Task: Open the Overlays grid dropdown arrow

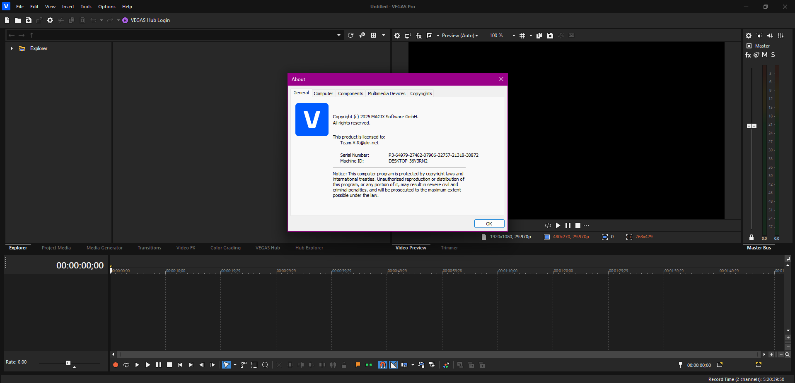Action: (531, 36)
